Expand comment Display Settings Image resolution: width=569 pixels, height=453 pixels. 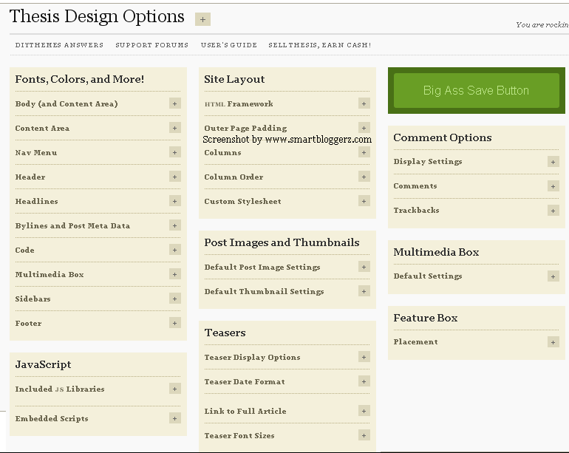click(553, 162)
